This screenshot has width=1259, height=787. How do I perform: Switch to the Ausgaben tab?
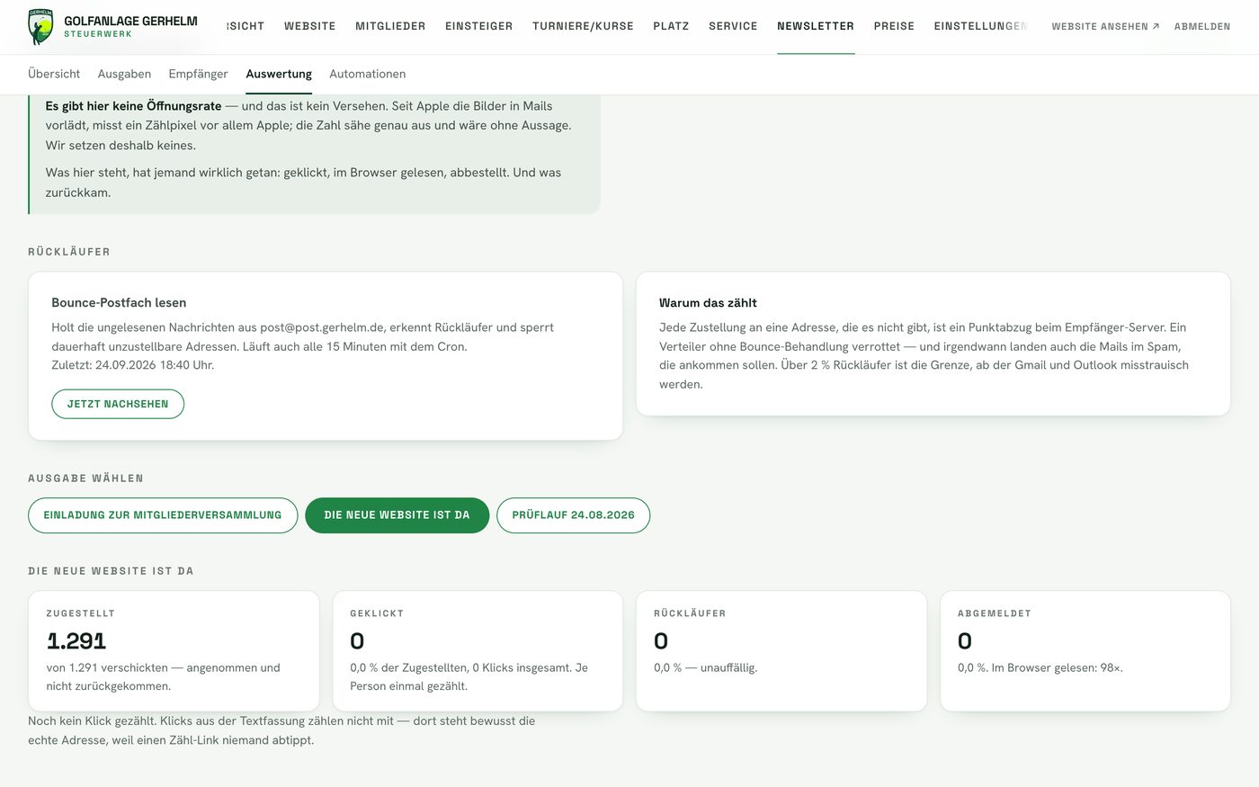point(124,74)
